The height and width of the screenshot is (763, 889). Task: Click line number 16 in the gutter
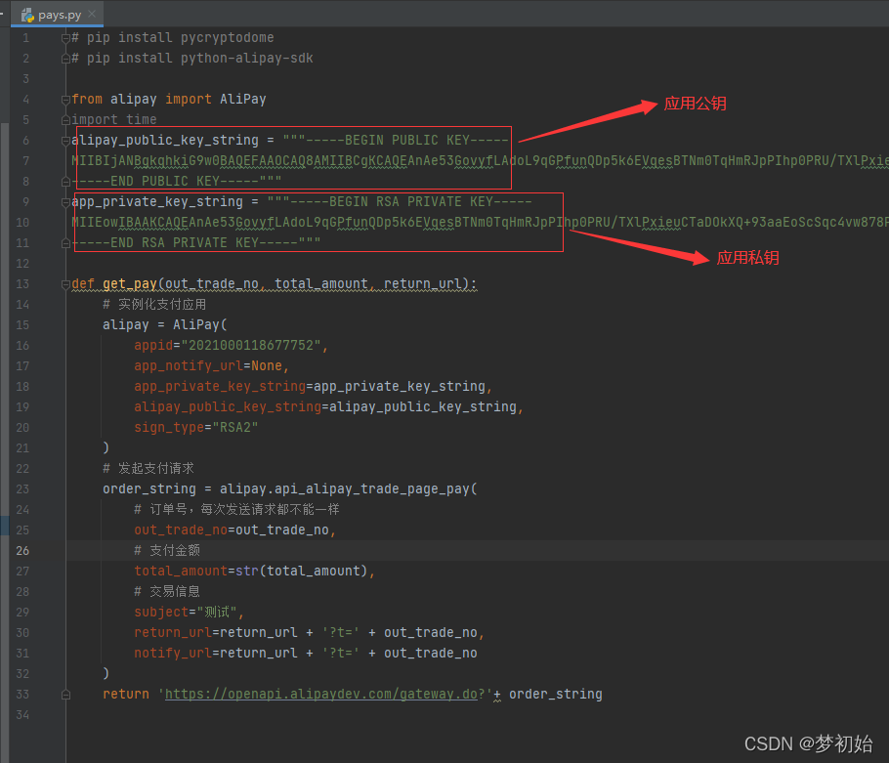point(22,345)
